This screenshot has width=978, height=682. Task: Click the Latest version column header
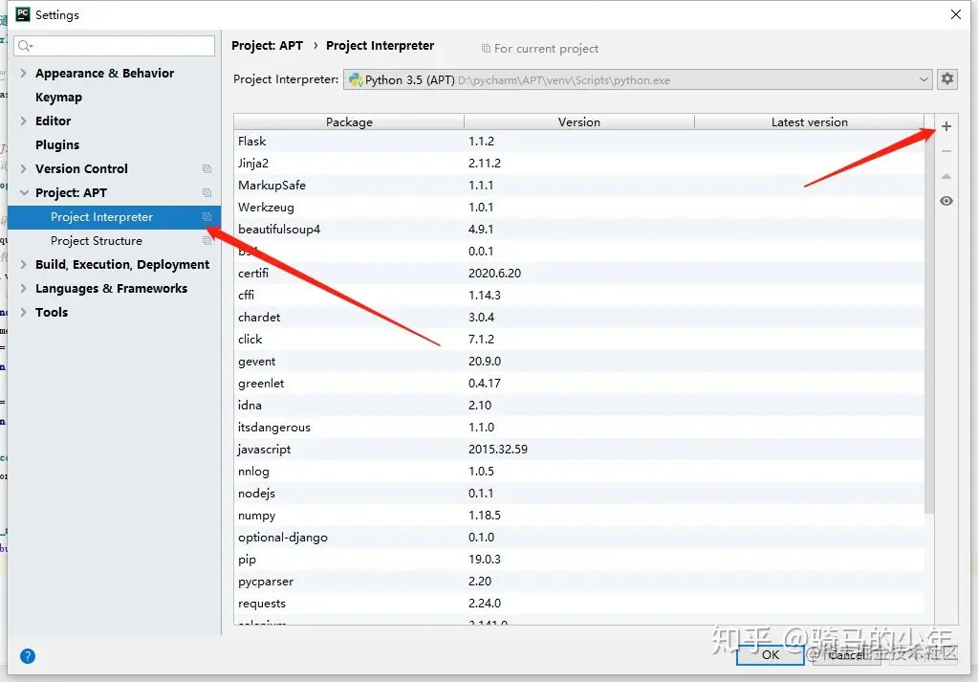click(810, 122)
